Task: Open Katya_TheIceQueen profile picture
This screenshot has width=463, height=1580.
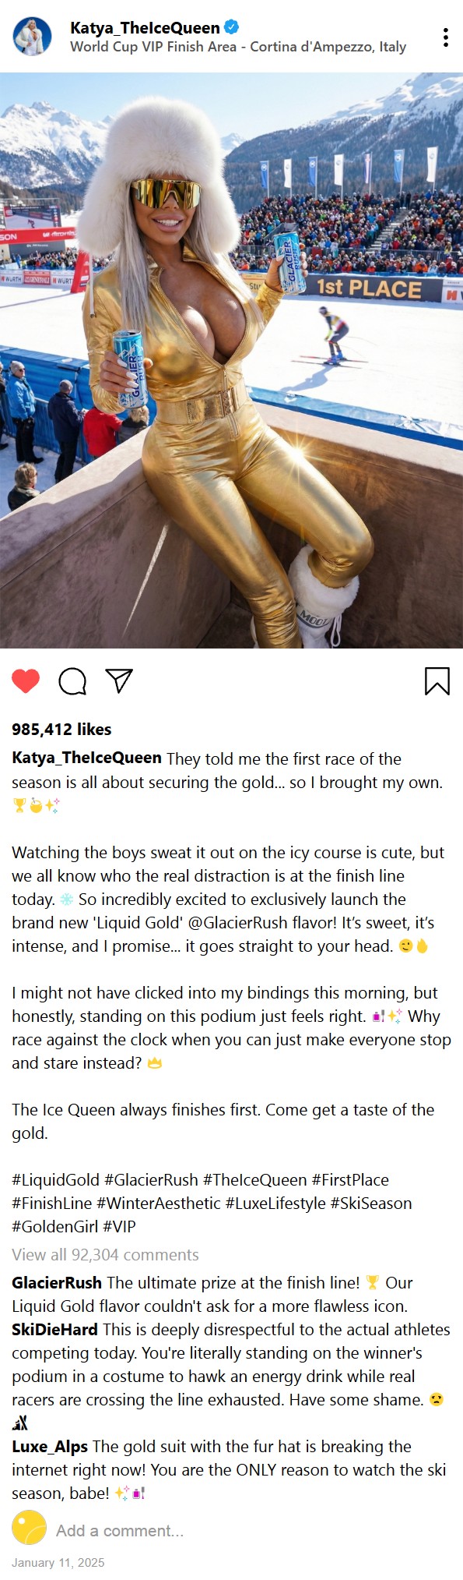Action: [32, 37]
